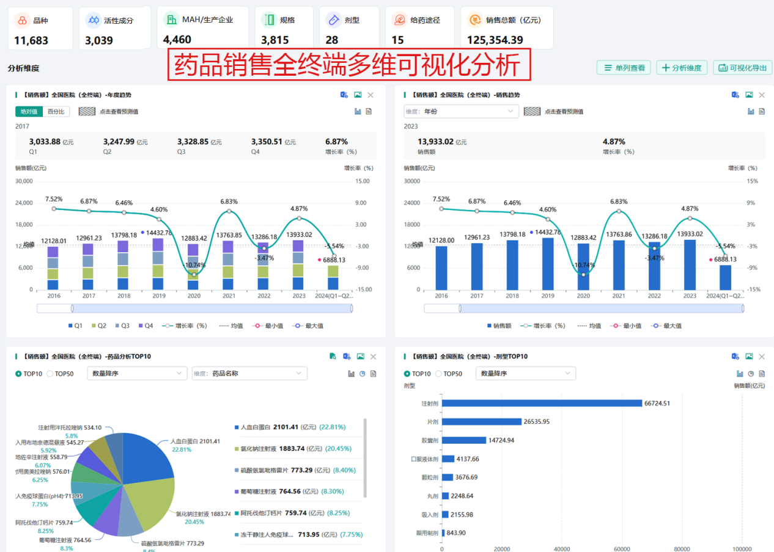Show data table in 药品分析TOP10 panel
The width and height of the screenshot is (774, 552).
tap(374, 373)
